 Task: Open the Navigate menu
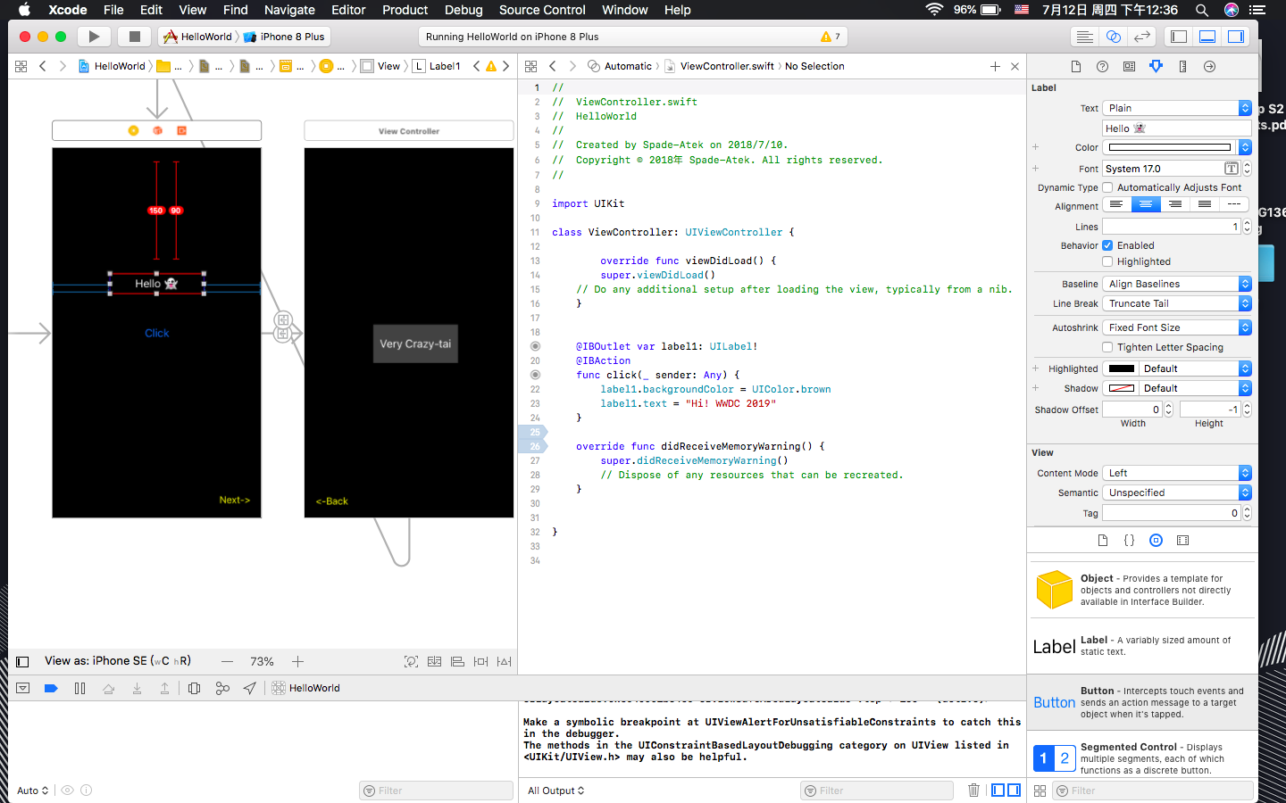coord(289,10)
